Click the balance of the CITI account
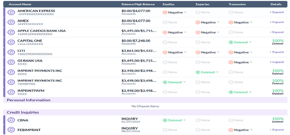This screenshot has height=135, width=290. pyautogui.click(x=139, y=51)
